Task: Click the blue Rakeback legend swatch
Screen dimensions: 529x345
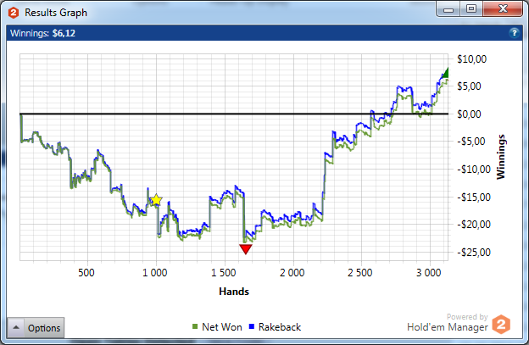Action: [x=251, y=326]
